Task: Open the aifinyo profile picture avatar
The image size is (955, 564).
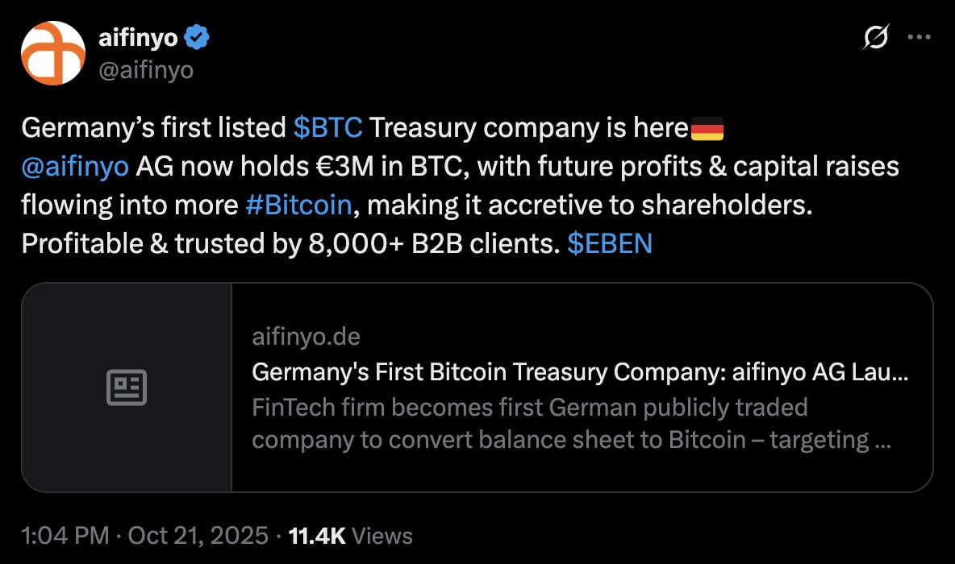Action: tap(53, 53)
